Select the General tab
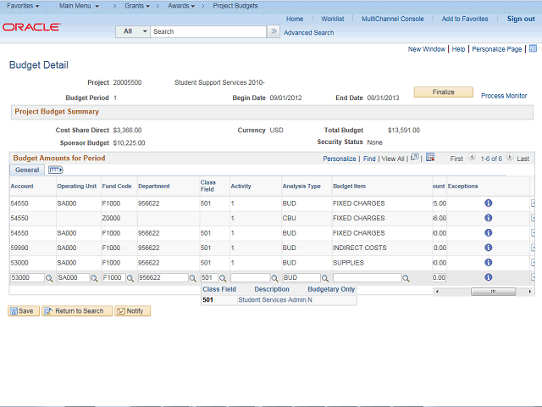The height and width of the screenshot is (407, 542). click(x=27, y=170)
